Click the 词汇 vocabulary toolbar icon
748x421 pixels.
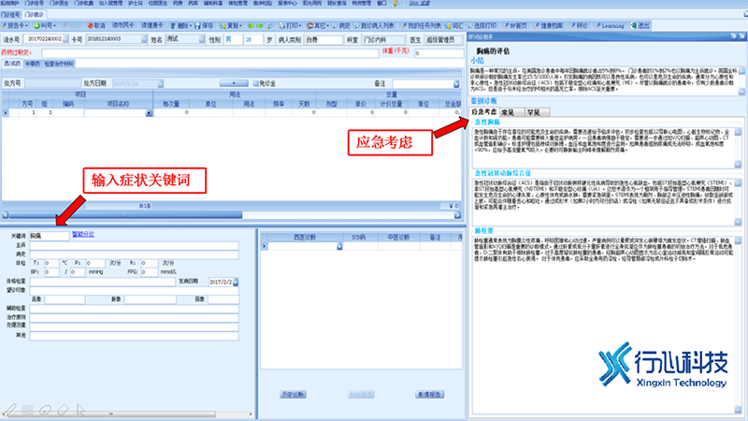point(454,26)
